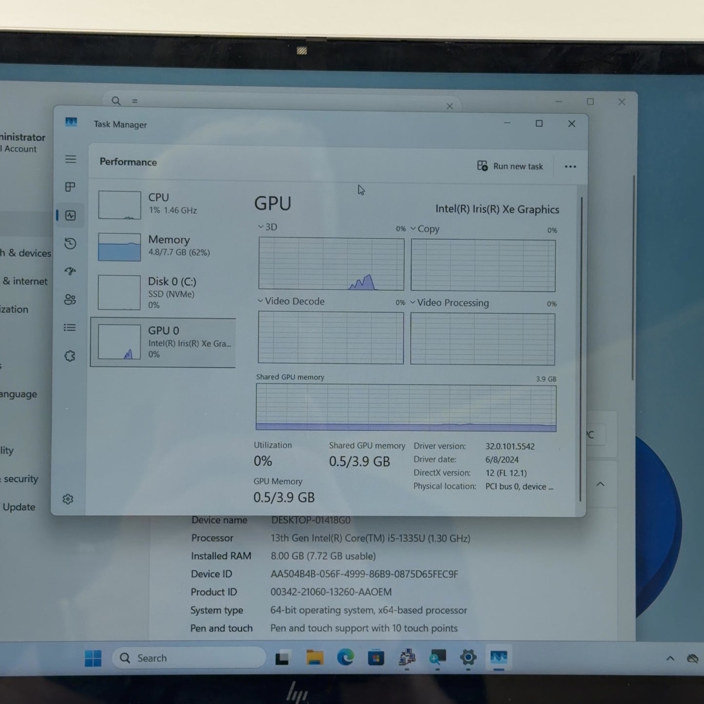Click the crossed-out cloud tray icon

click(x=692, y=659)
